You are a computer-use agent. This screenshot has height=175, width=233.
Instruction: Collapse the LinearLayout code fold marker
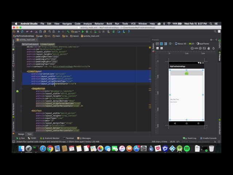pyautogui.click(x=21, y=71)
